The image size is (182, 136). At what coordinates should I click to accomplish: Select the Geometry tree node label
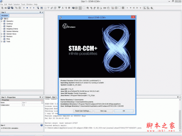pyautogui.click(x=10, y=21)
